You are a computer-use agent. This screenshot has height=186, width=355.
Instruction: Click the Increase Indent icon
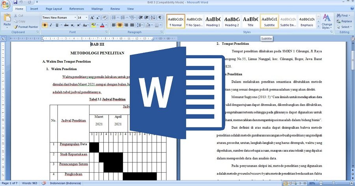pos(146,18)
